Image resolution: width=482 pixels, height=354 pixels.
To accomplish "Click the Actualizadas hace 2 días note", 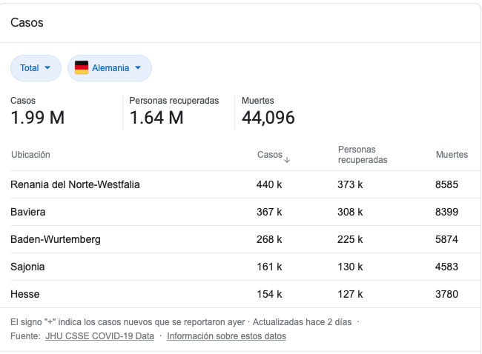I will click(302, 321).
